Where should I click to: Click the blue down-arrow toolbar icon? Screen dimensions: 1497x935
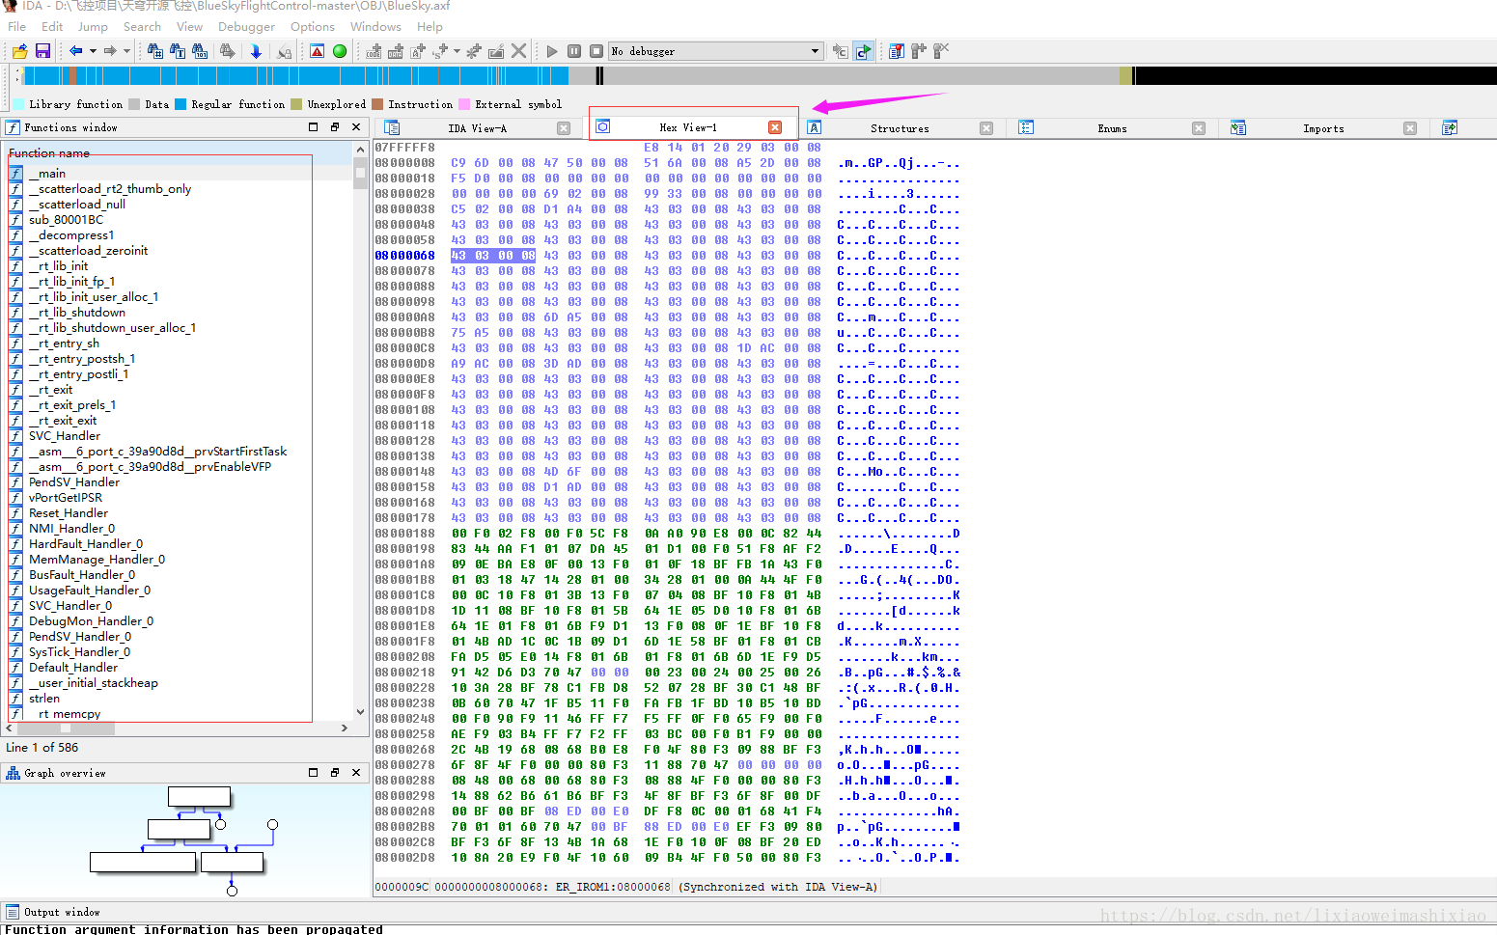[x=256, y=51]
